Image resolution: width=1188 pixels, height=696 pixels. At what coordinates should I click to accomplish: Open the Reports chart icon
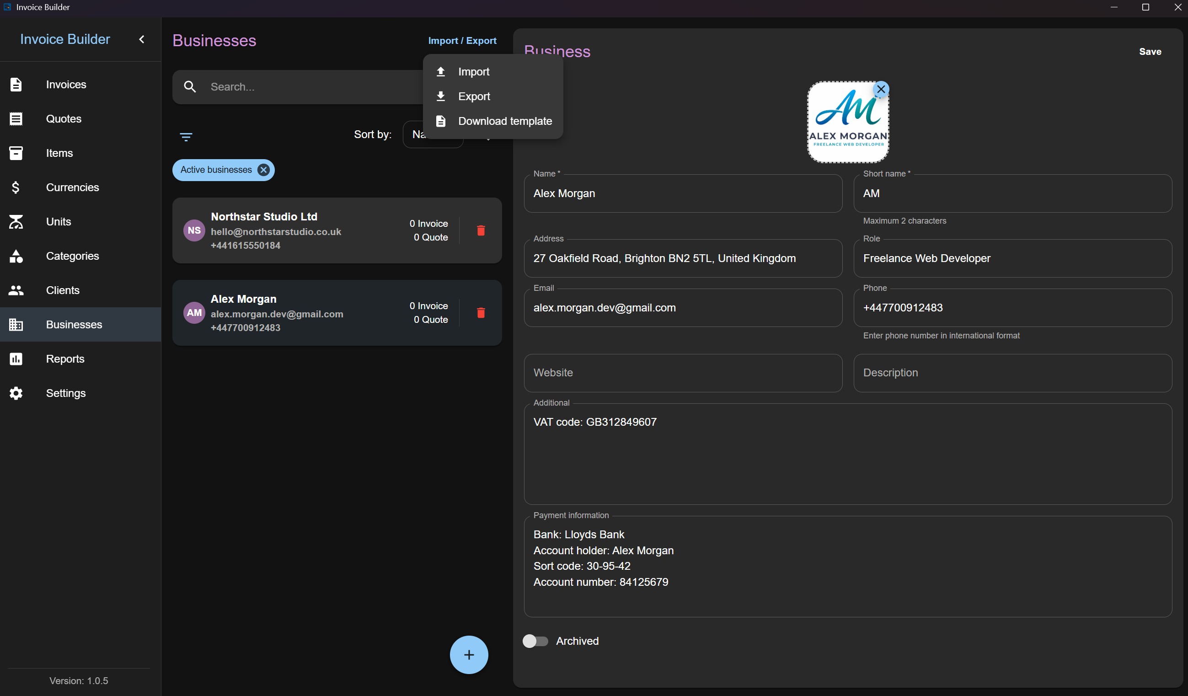pyautogui.click(x=16, y=359)
